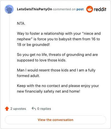Viewport: 111px width, 129px height.
Task: Click the "NTA." verdict line
Action: coord(21,23)
